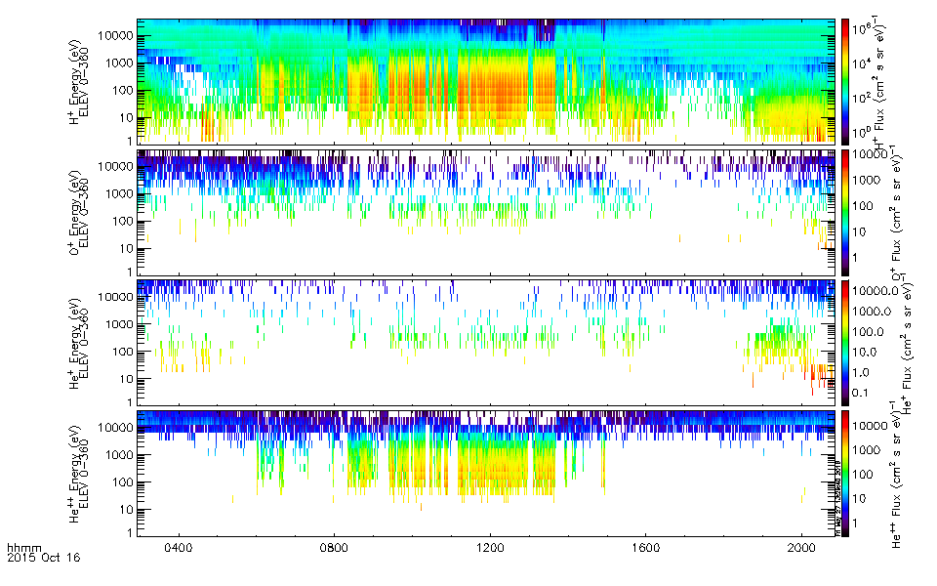Click the He++ Energy (eV) axis title
Screen dimensions: 937x586
[x=77, y=473]
